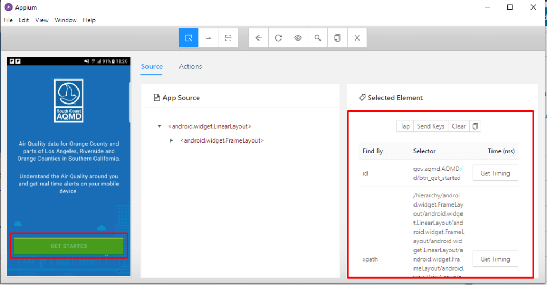Click the Tap button
The height and width of the screenshot is (285, 547).
coord(405,126)
